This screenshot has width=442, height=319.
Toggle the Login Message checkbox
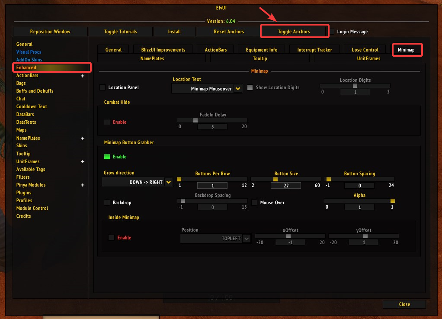click(x=332, y=32)
